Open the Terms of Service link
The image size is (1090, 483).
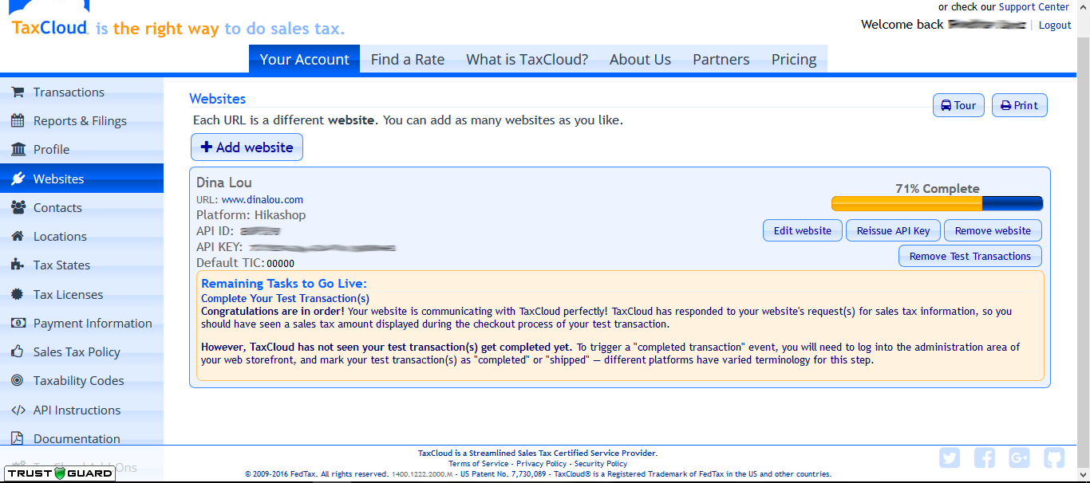[478, 464]
